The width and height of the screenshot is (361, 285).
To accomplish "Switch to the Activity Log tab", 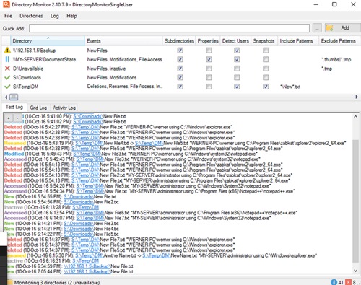I will 64,108.
